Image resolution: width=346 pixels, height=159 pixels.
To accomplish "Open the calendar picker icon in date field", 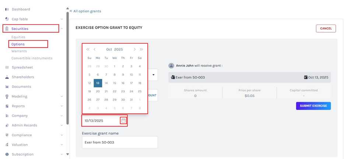I will 123,120.
